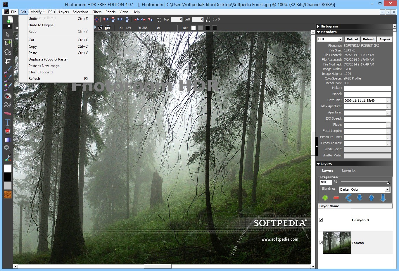Screen dimensions: 399x271
Task: Select the paint bucket fill tool
Action: coord(8,131)
